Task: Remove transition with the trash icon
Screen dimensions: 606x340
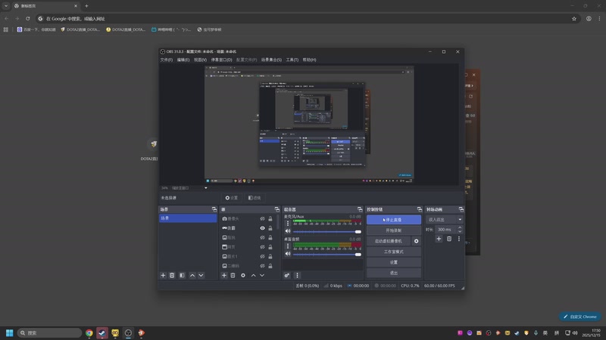Action: coord(449,239)
